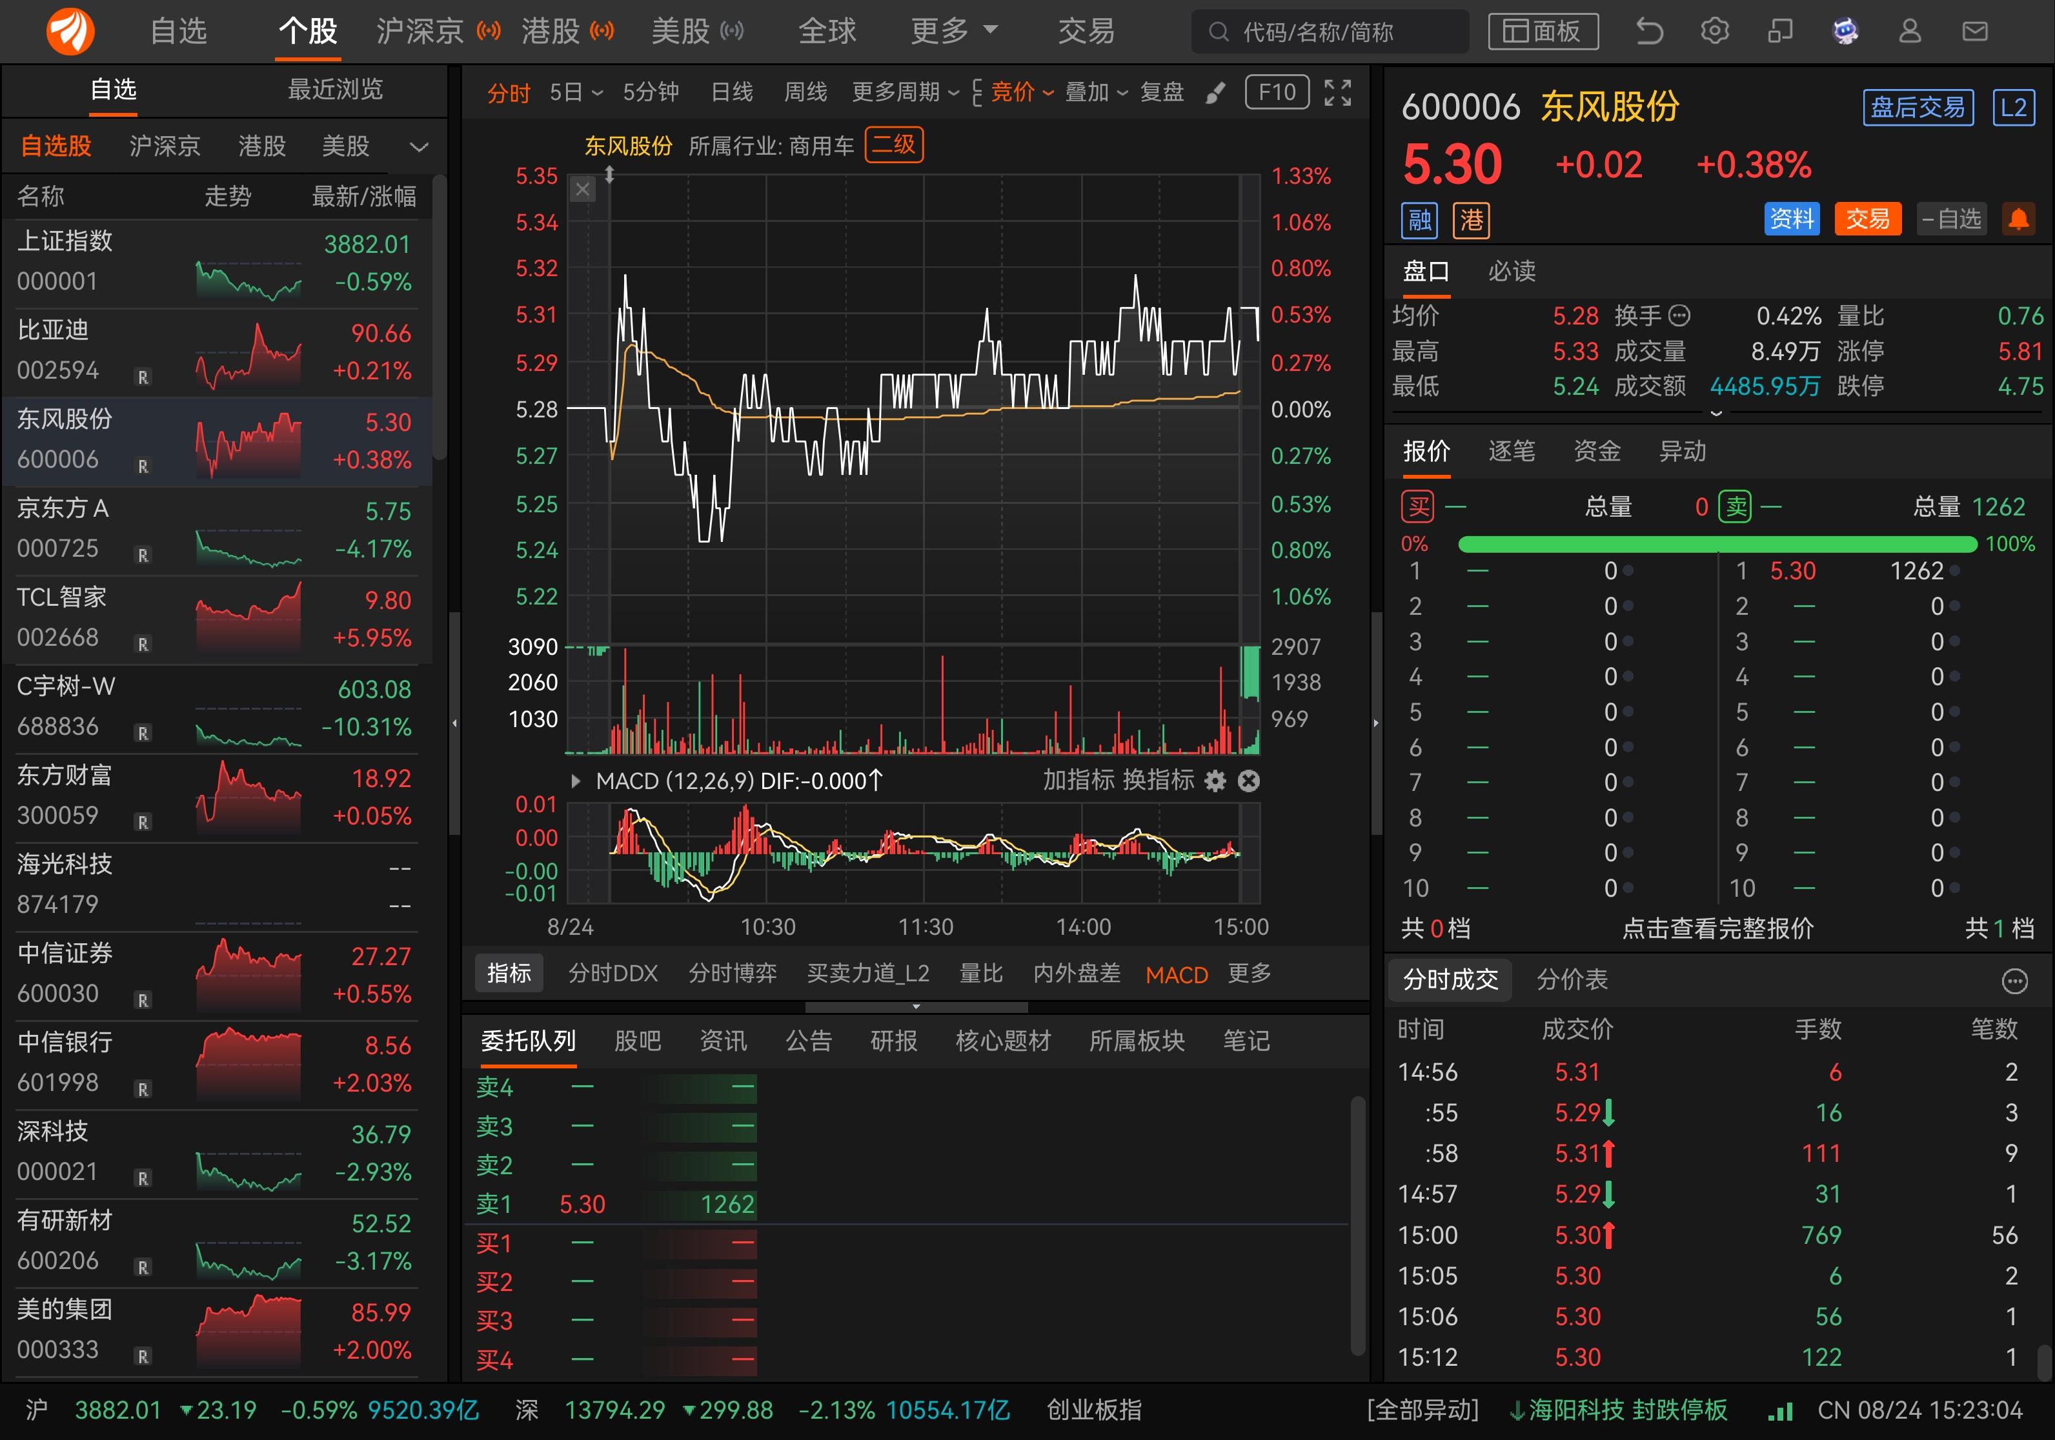Open the 5日 period dropdown

coord(576,92)
